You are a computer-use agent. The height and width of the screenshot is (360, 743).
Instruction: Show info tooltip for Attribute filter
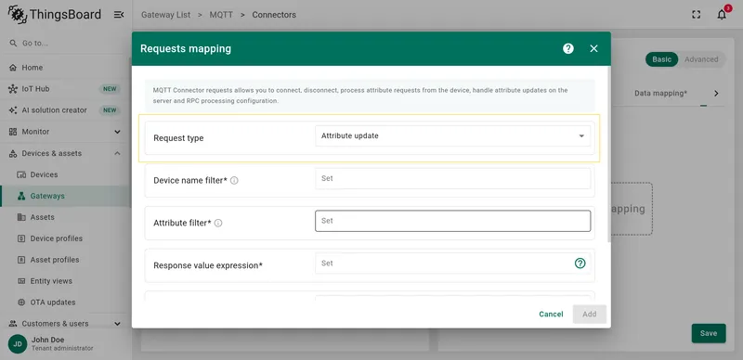pyautogui.click(x=218, y=223)
